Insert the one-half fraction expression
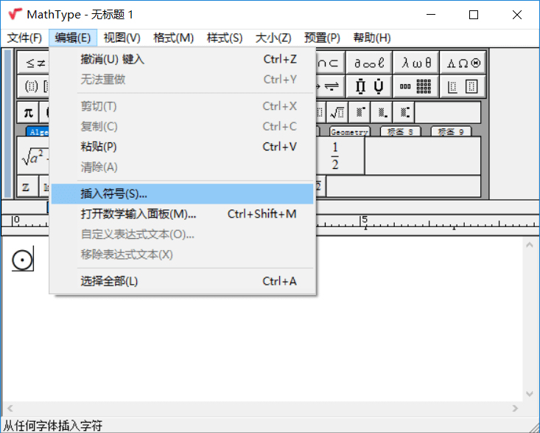This screenshot has width=540, height=433. pyautogui.click(x=335, y=156)
